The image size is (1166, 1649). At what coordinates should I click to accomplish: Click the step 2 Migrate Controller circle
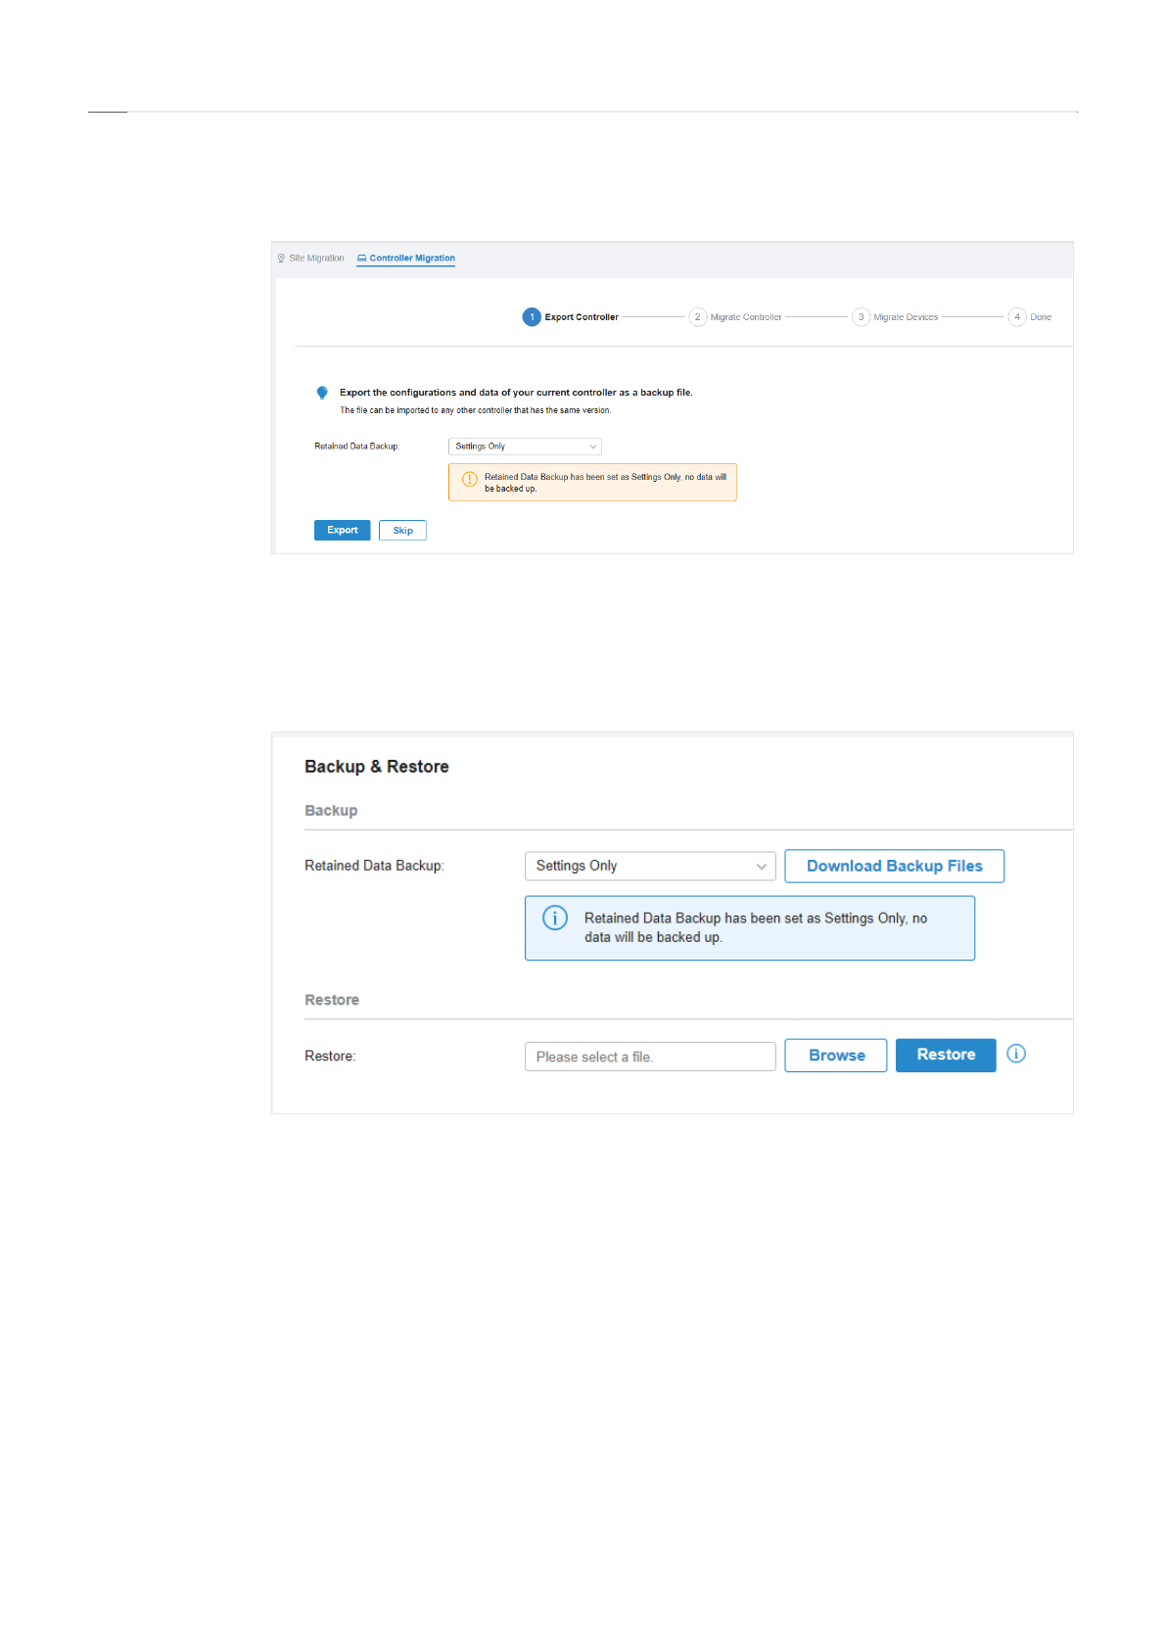pyautogui.click(x=697, y=317)
